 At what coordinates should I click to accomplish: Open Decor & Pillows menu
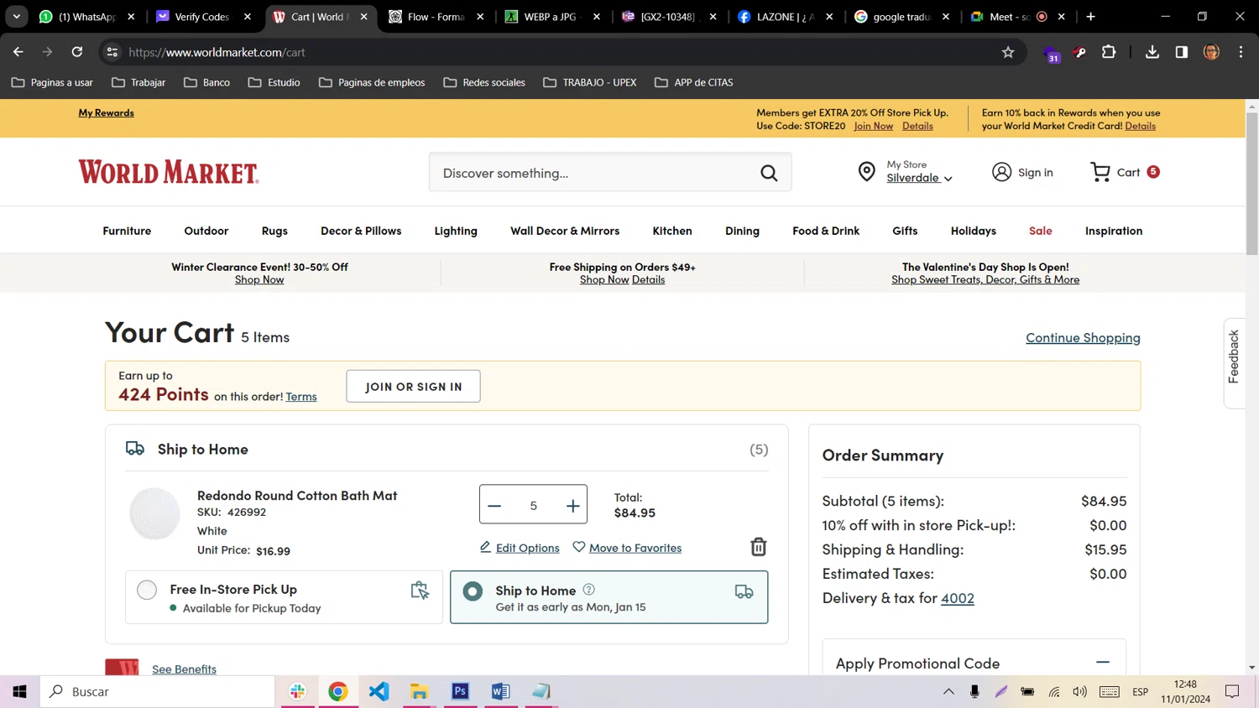click(361, 231)
